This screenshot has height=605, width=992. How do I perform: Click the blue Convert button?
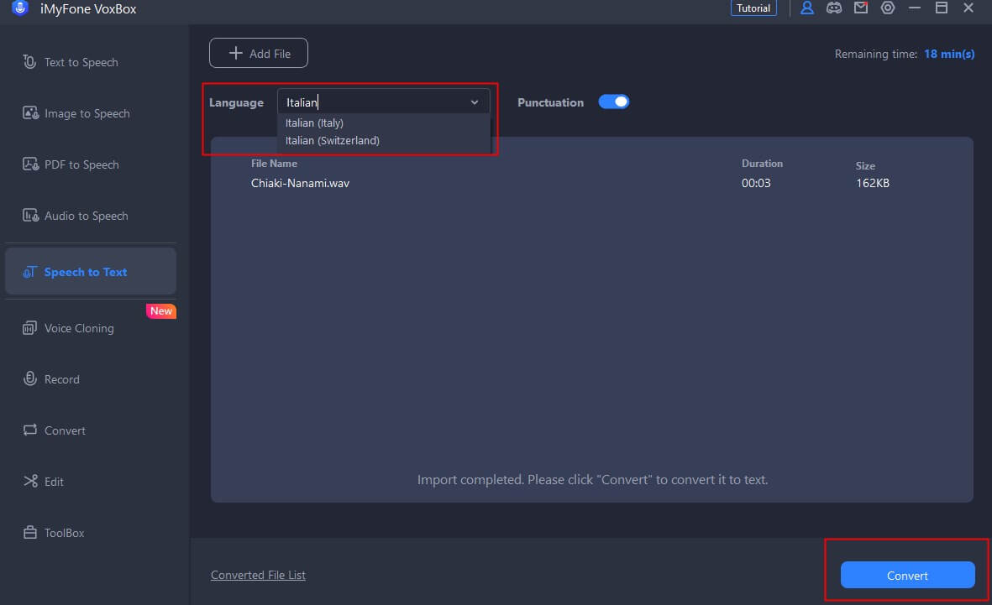(x=907, y=575)
